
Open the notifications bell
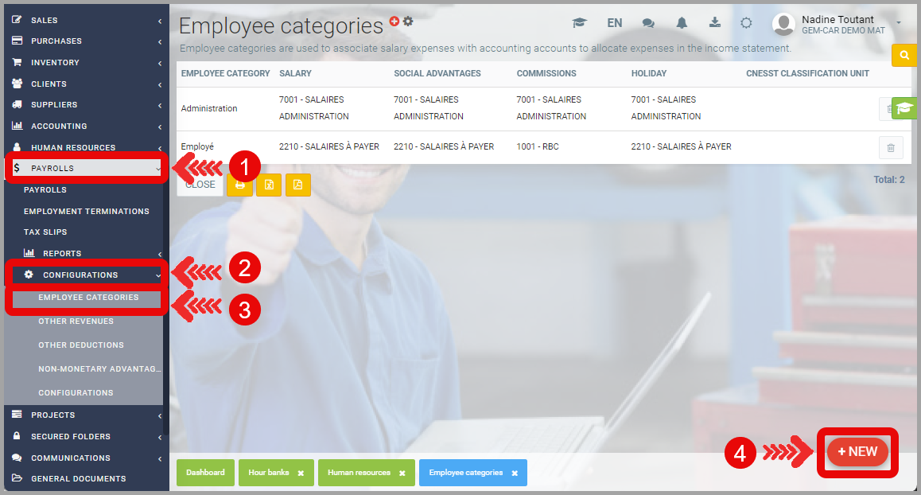click(x=682, y=23)
